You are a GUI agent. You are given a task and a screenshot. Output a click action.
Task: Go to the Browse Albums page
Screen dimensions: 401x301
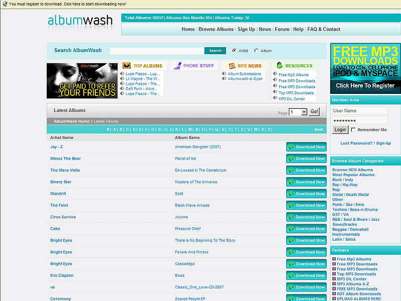point(216,29)
